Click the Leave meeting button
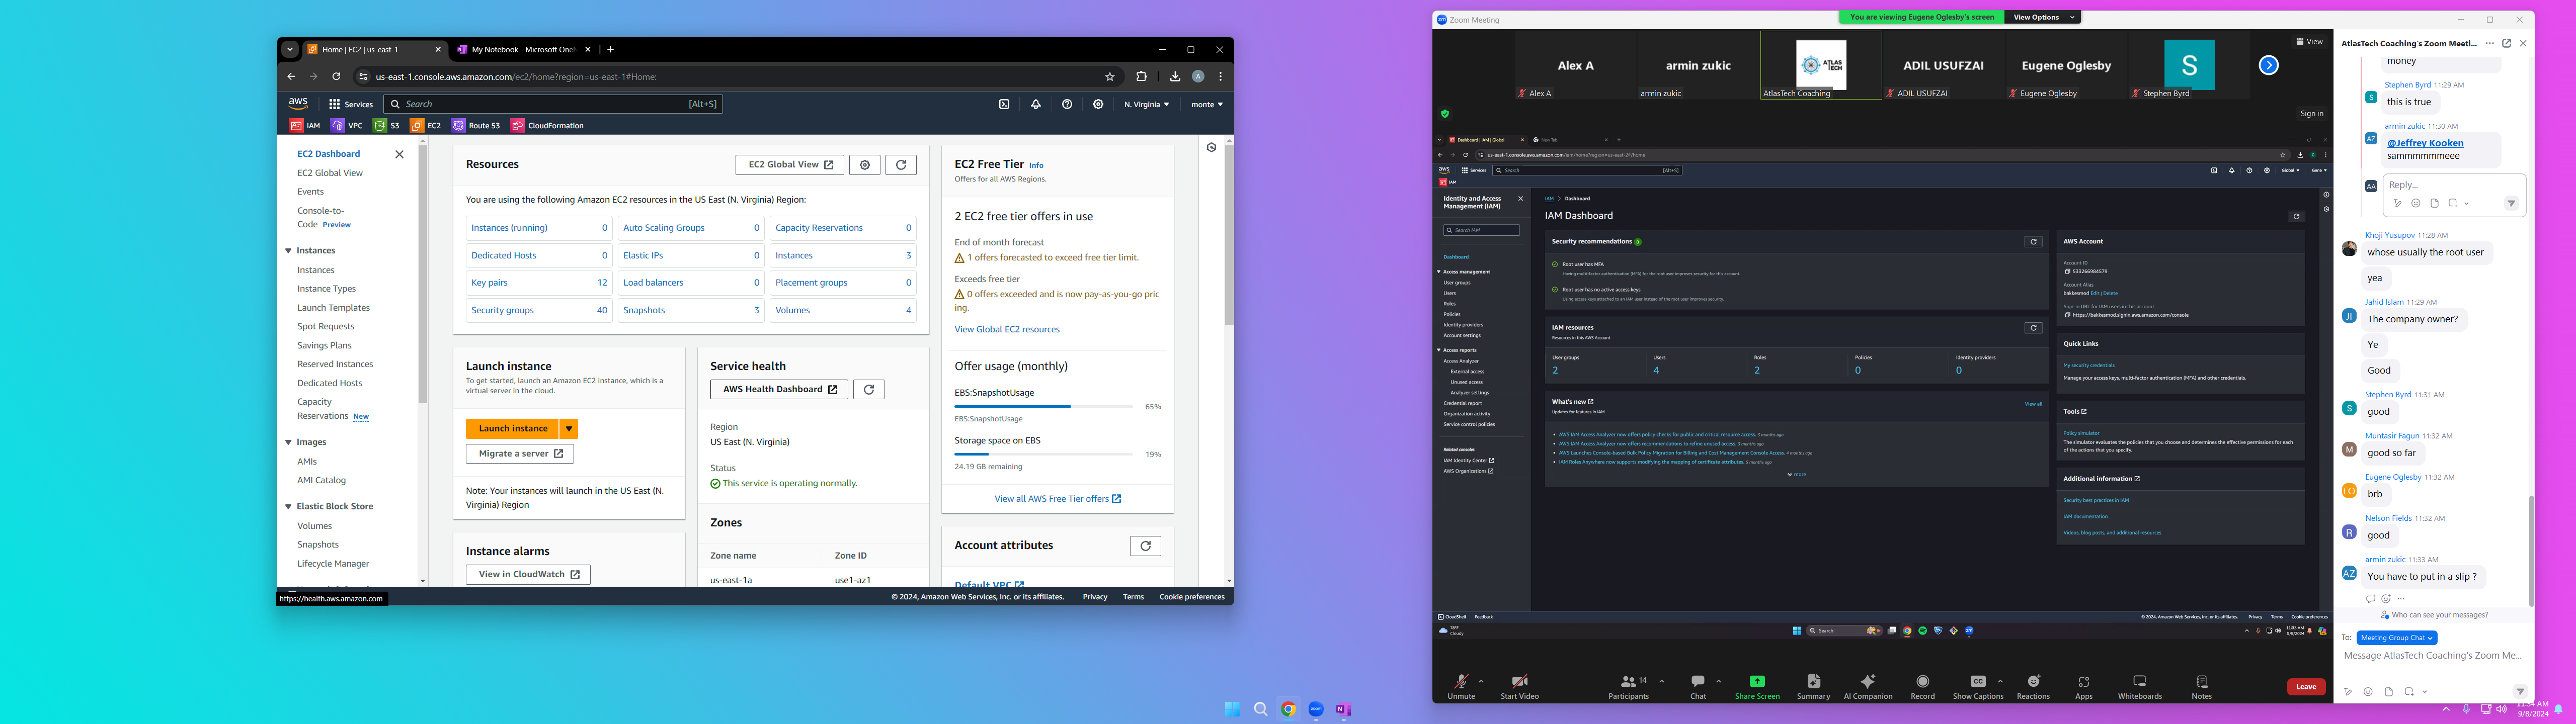 coord(2306,686)
